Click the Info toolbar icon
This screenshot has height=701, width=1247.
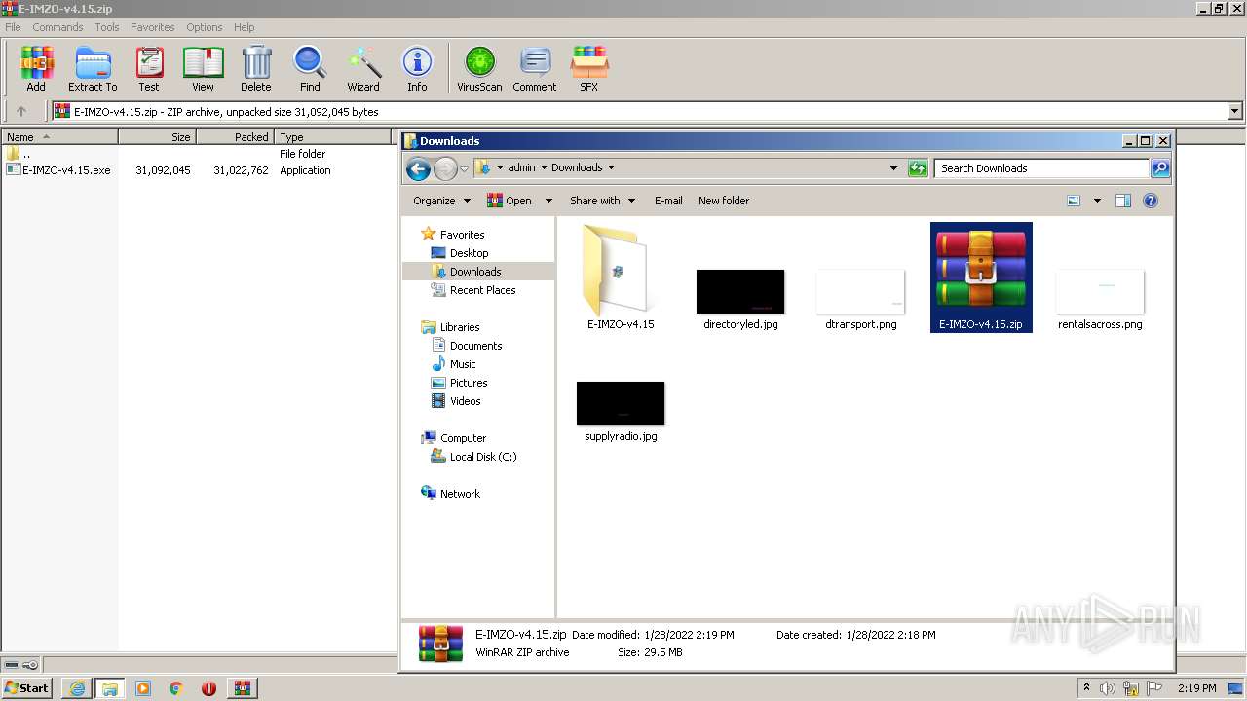(417, 69)
